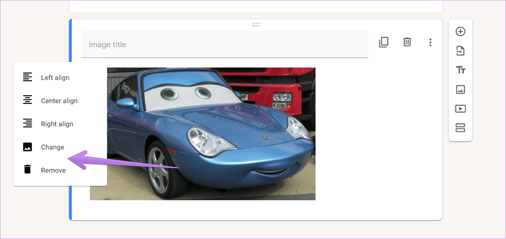Add section using sidebar icon
The height and width of the screenshot is (239, 506).
(x=460, y=128)
